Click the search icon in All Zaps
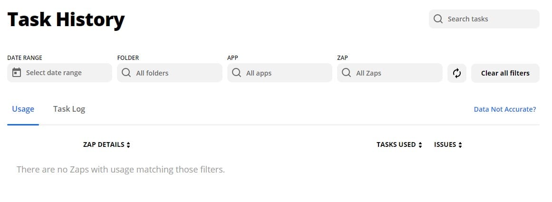This screenshot has width=552, height=202. pos(347,73)
